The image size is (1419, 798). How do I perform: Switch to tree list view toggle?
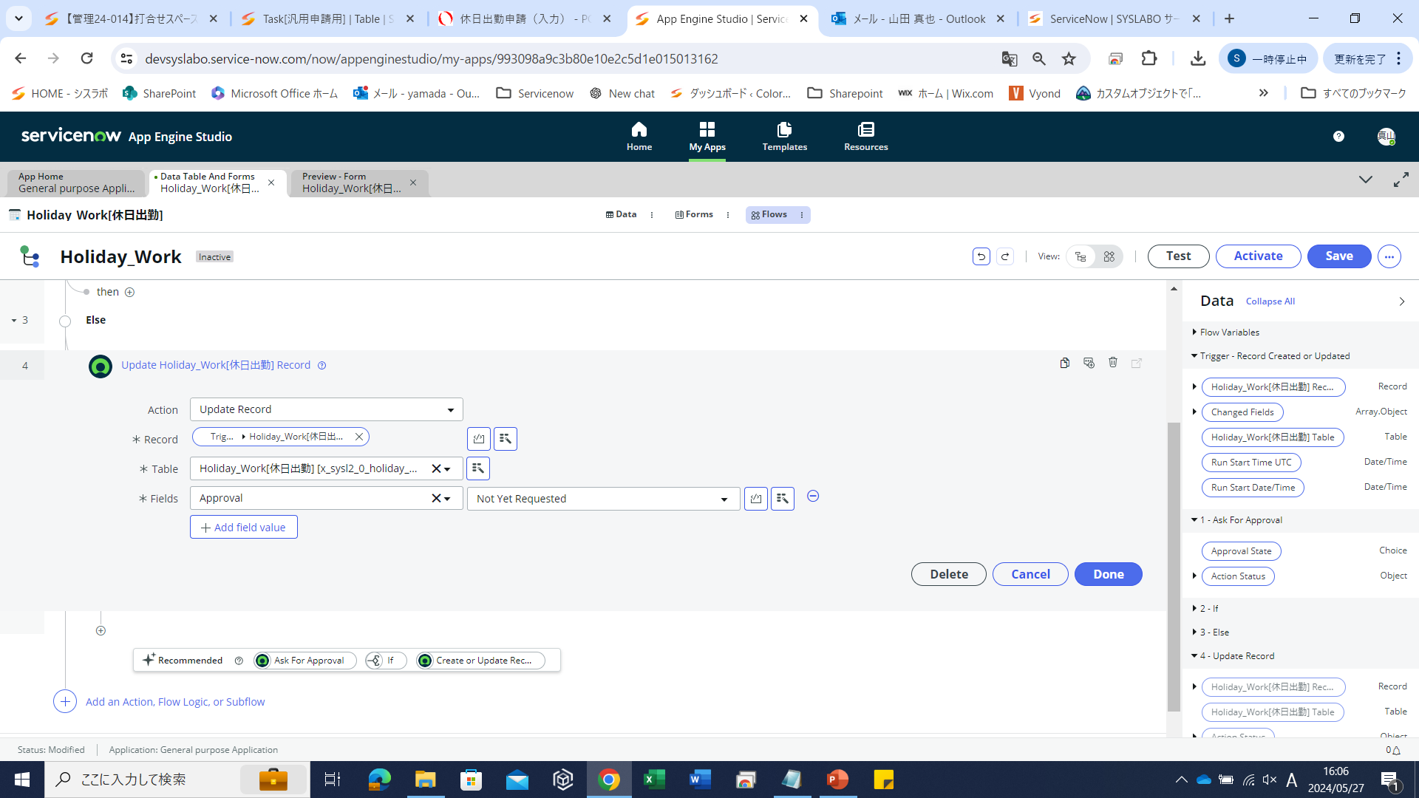tap(1081, 256)
